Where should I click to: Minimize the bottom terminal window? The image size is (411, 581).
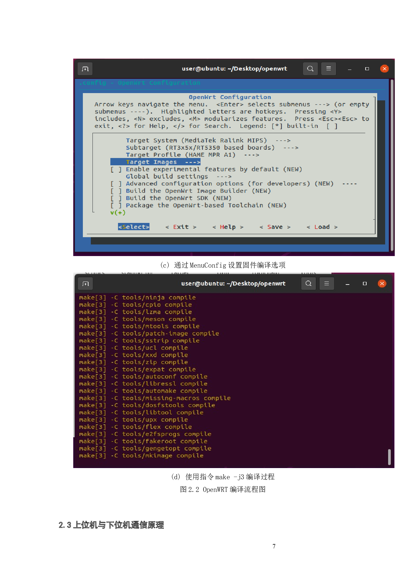347,284
